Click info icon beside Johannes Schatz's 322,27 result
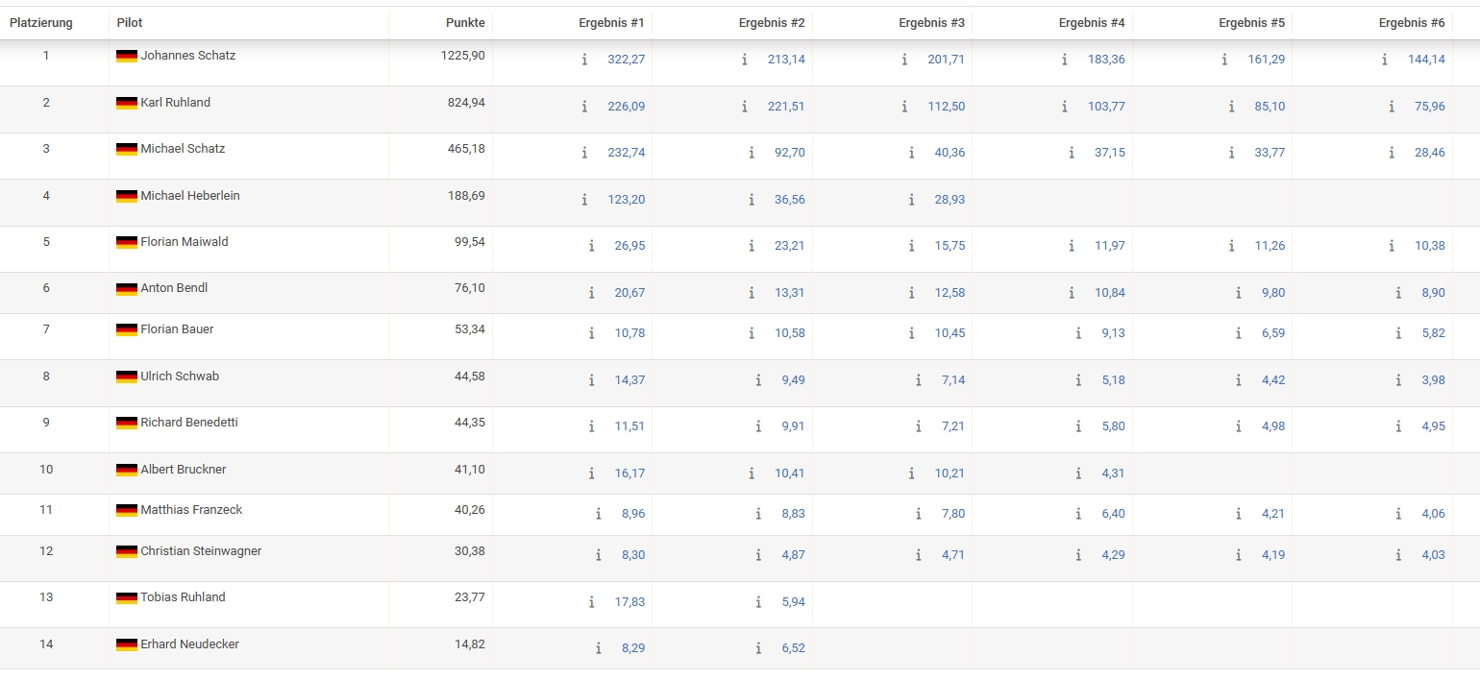 [584, 60]
